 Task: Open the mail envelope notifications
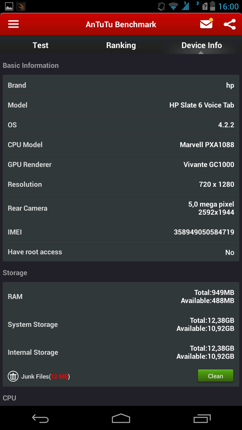pos(206,24)
